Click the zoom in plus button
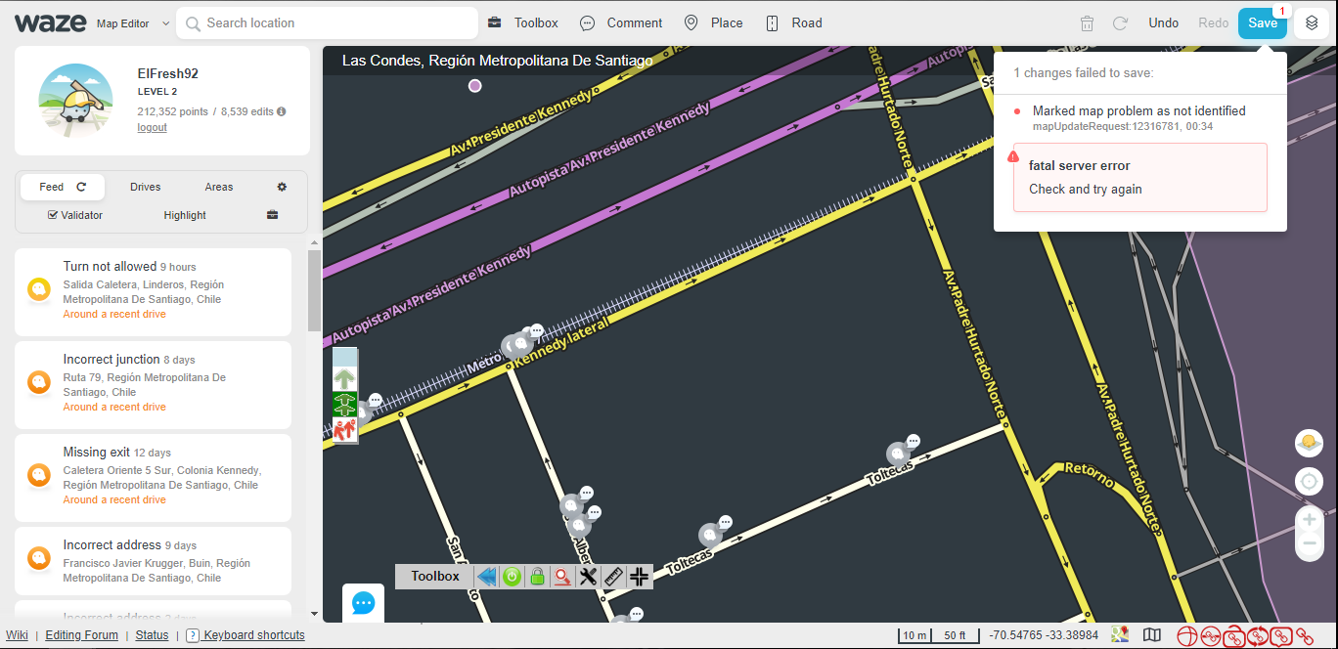This screenshot has height=649, width=1338. click(x=1309, y=519)
